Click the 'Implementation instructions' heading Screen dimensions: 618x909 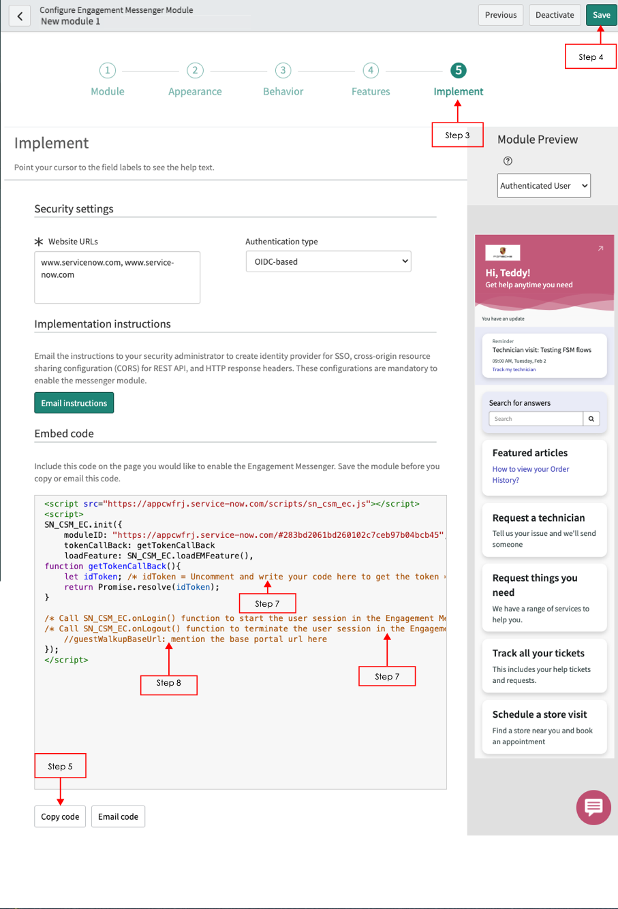(103, 324)
